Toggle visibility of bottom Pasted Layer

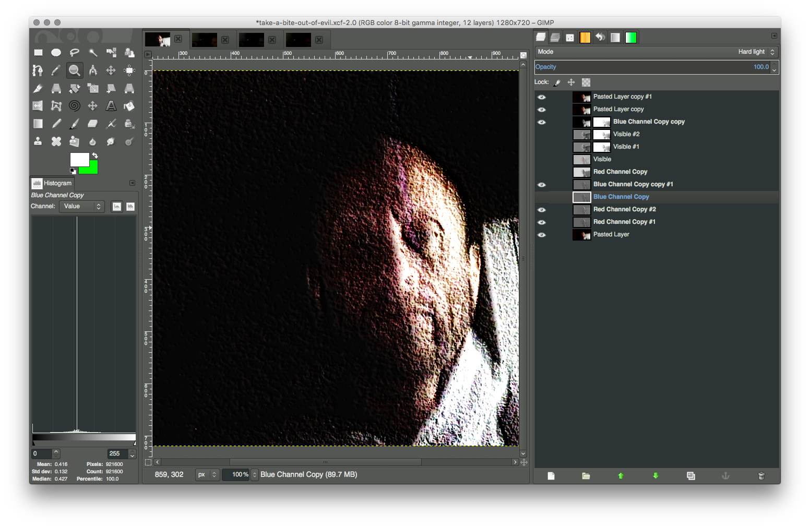pos(542,235)
